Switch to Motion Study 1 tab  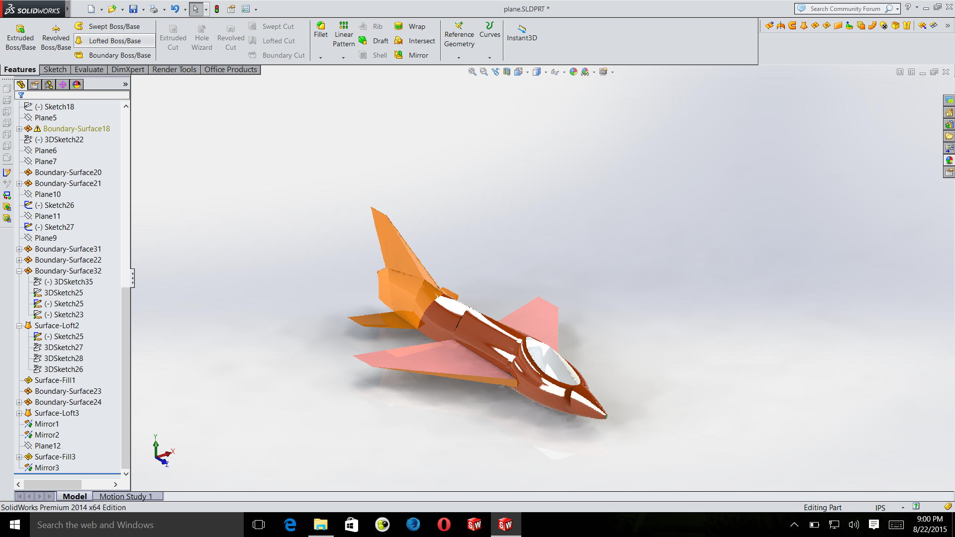pos(126,496)
